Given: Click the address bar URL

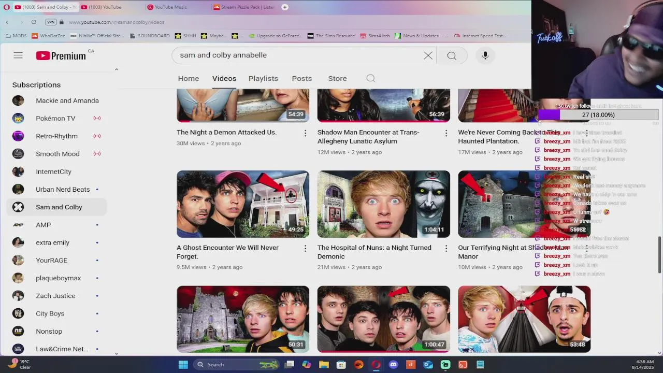Looking at the screenshot, I should 117,22.
